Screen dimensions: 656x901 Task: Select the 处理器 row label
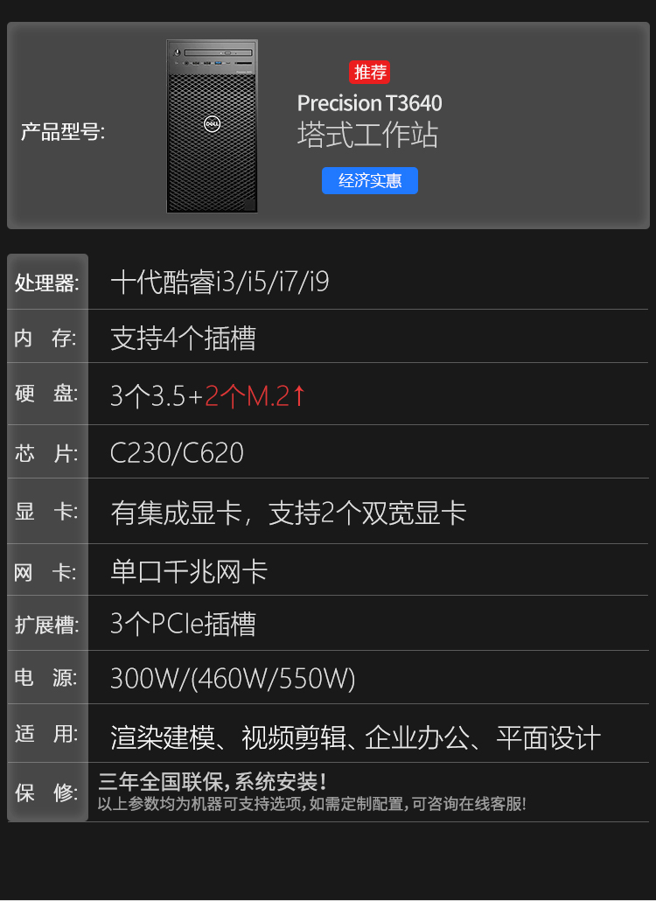47,283
